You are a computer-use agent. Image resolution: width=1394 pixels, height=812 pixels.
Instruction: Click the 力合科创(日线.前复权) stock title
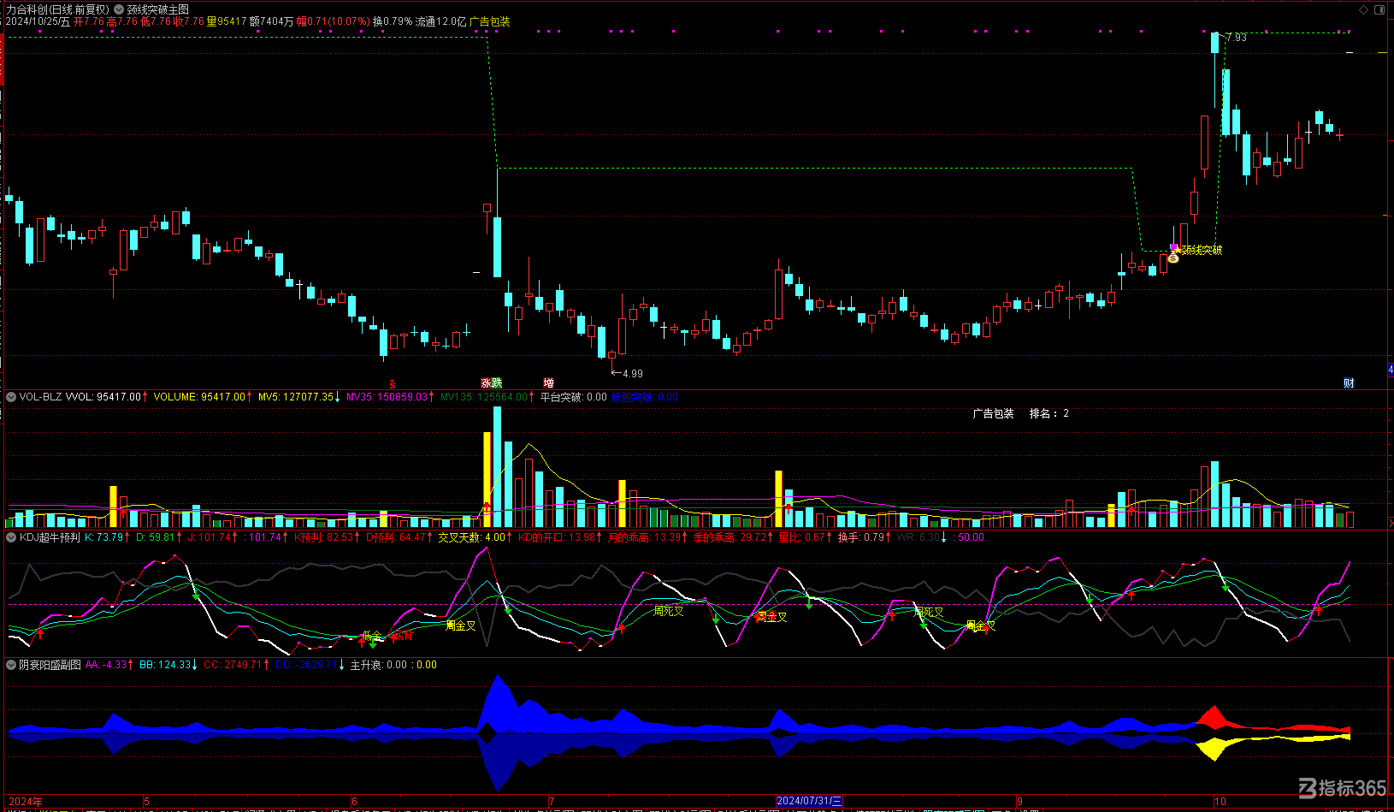click(x=58, y=9)
